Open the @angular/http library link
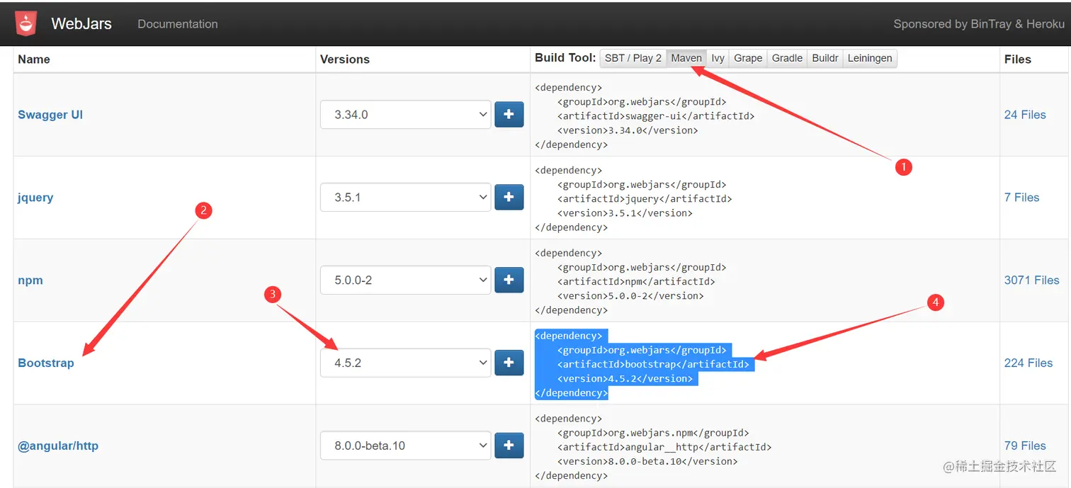 click(58, 446)
